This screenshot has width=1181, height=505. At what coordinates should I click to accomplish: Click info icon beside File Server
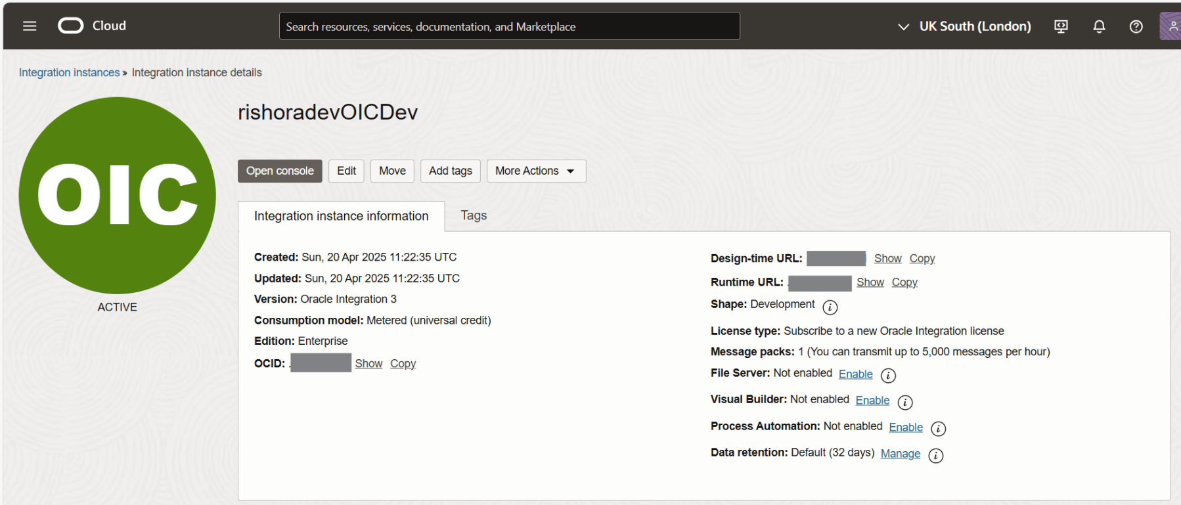click(888, 376)
